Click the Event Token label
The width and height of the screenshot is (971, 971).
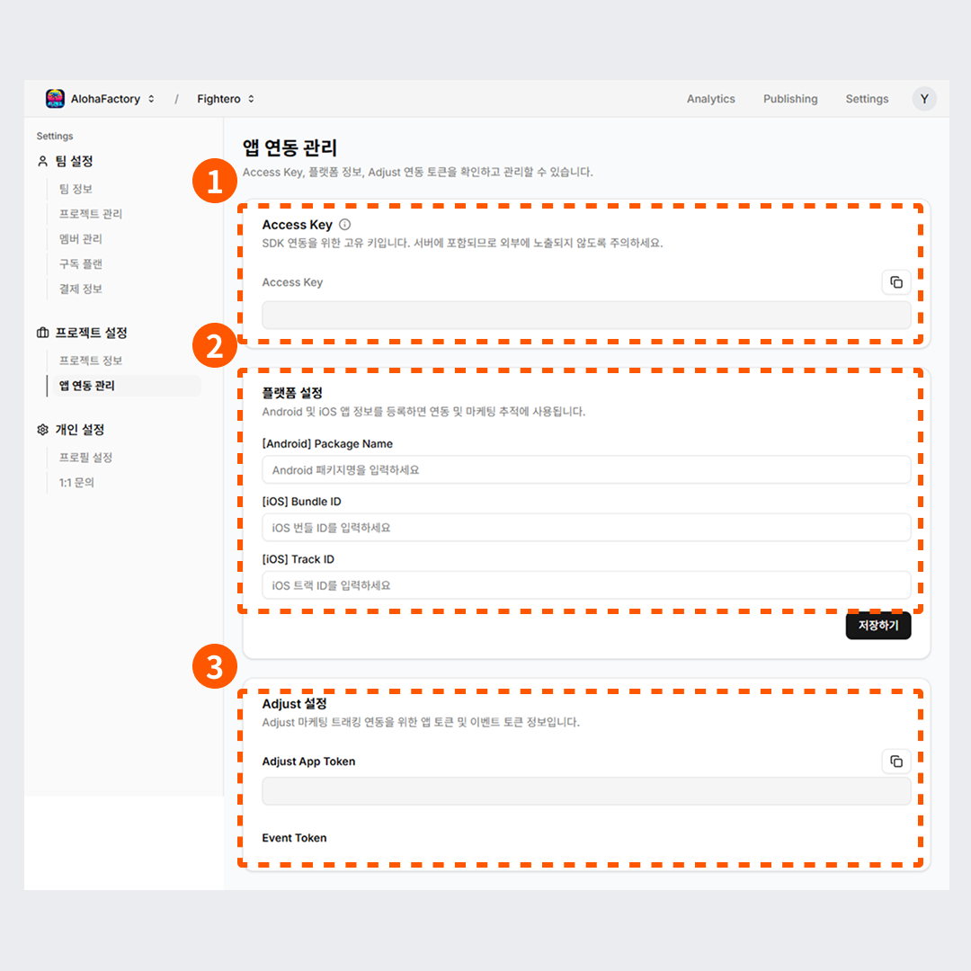(x=294, y=838)
